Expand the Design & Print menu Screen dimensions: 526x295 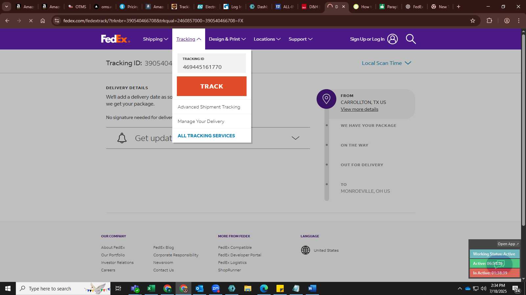pyautogui.click(x=227, y=39)
